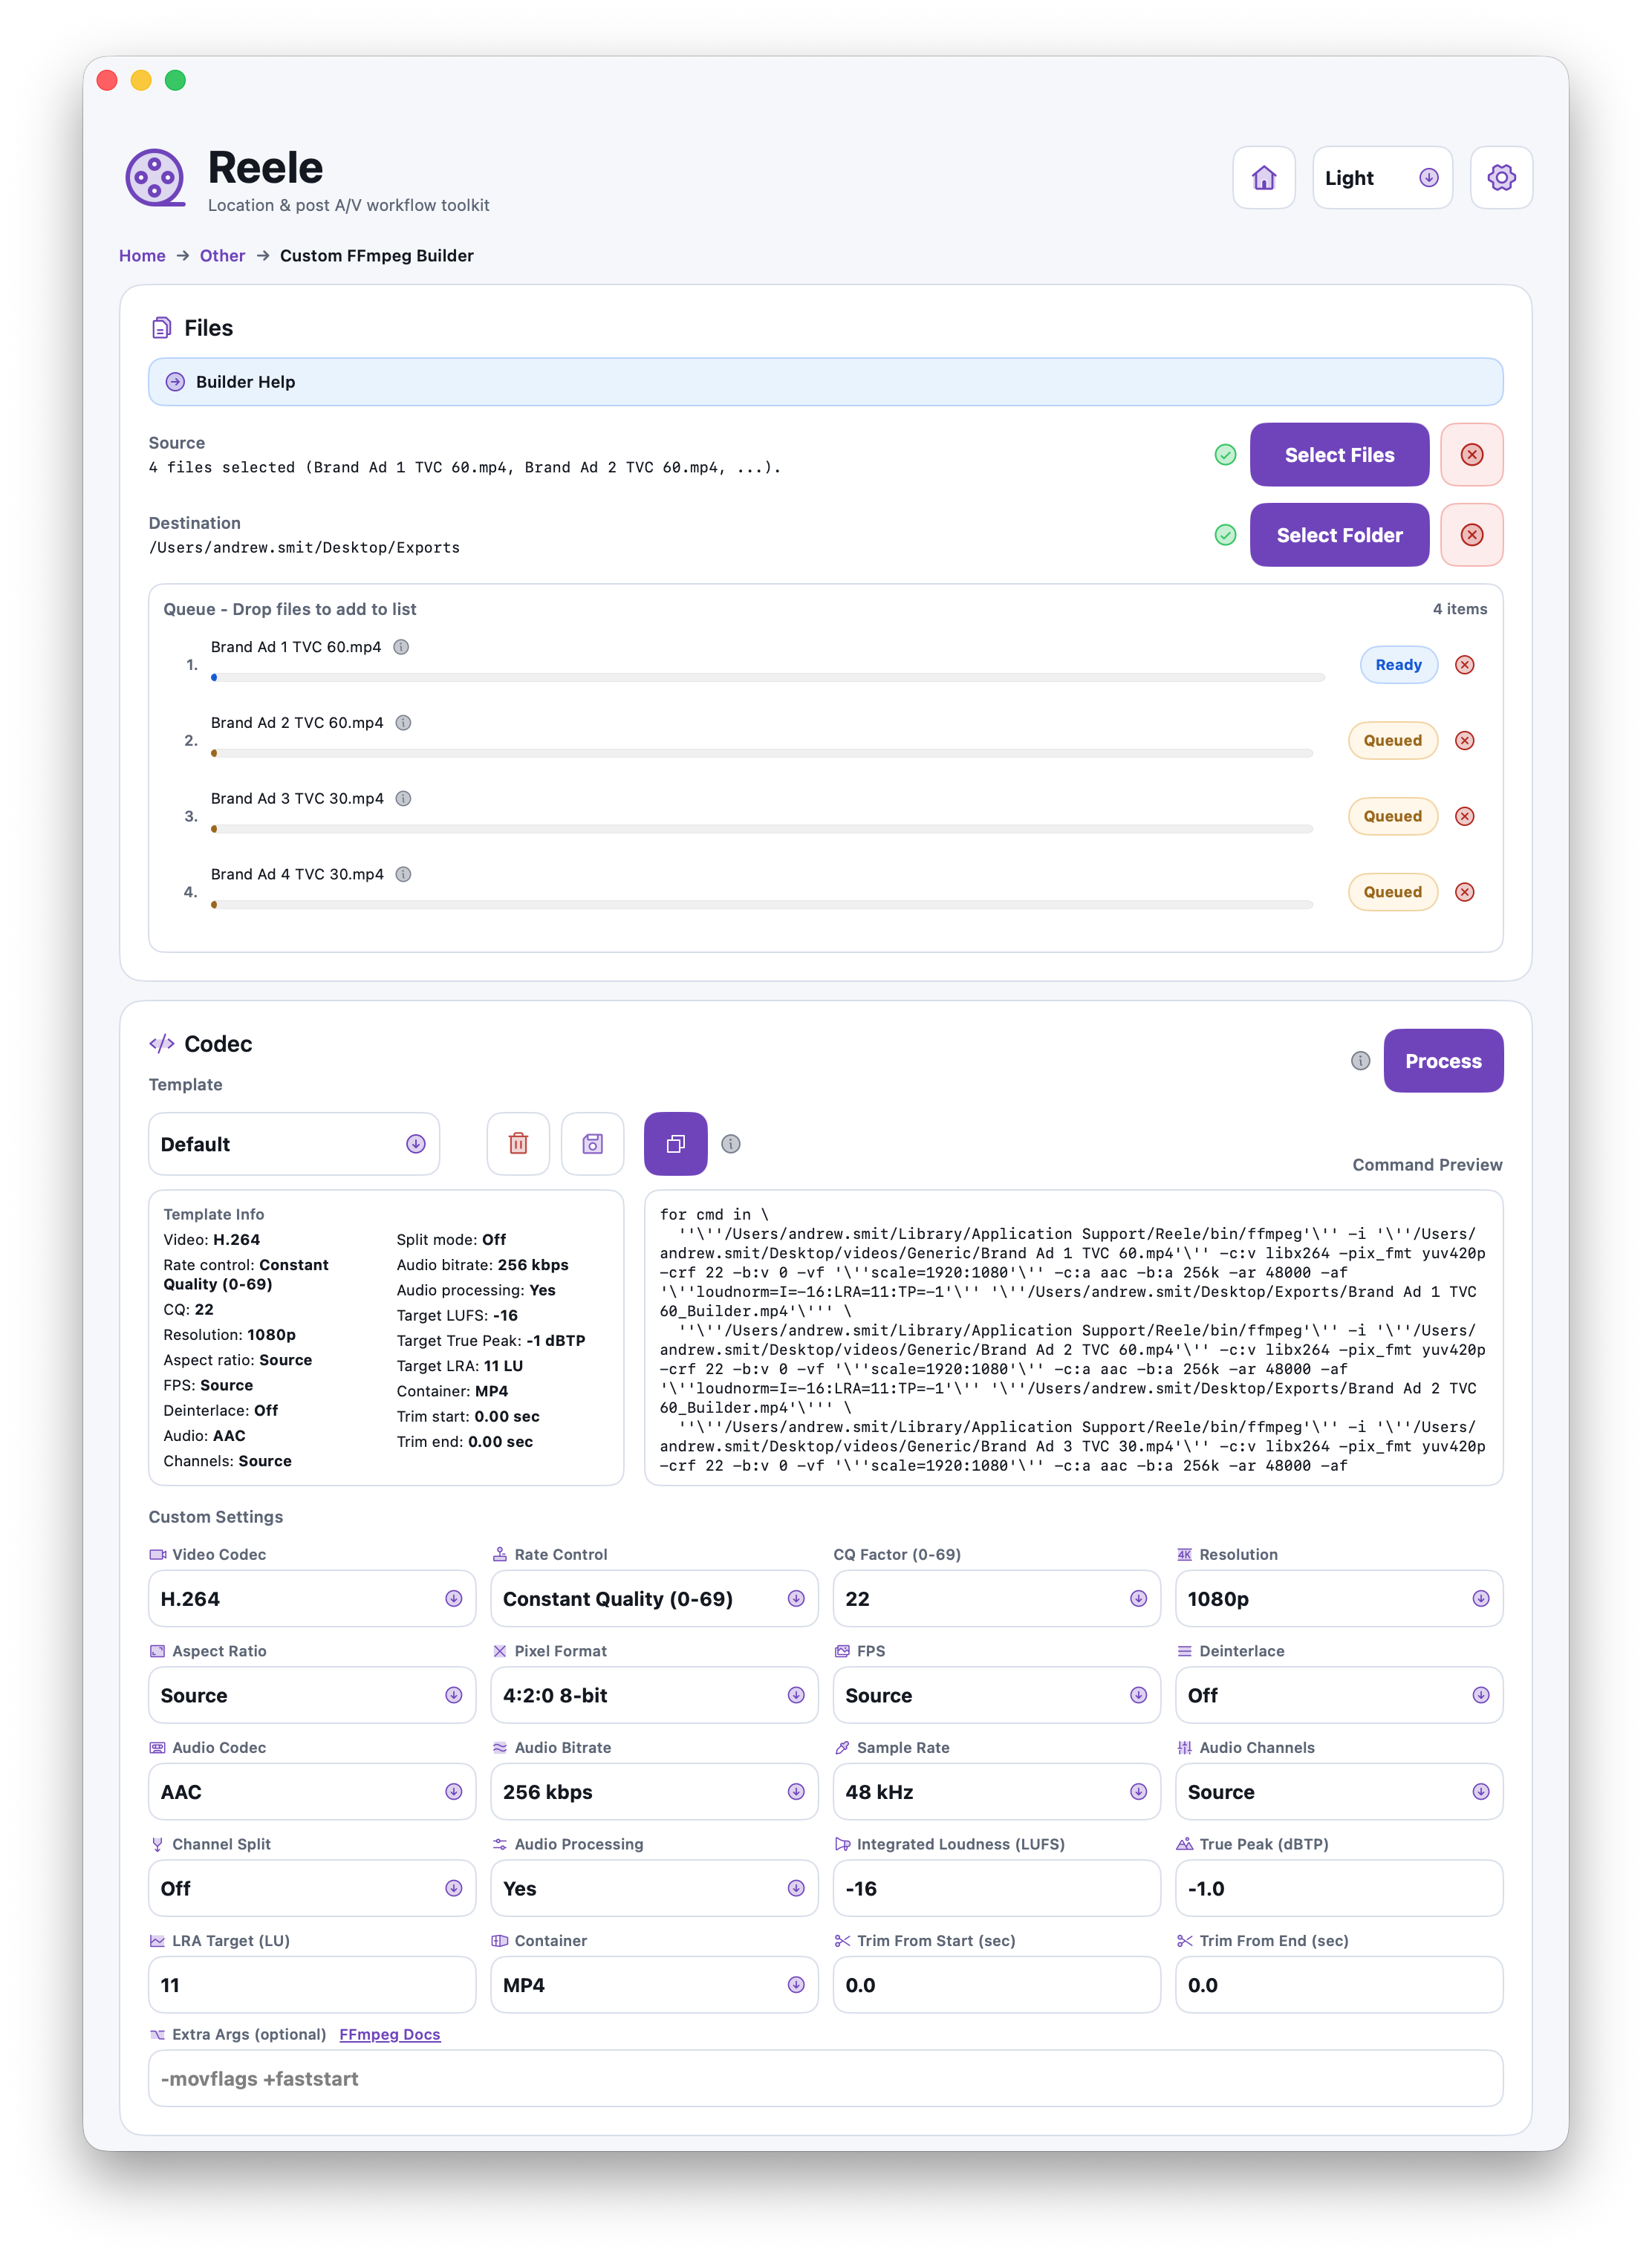Click the home icon button
1652x2261 pixels.
1264,178
